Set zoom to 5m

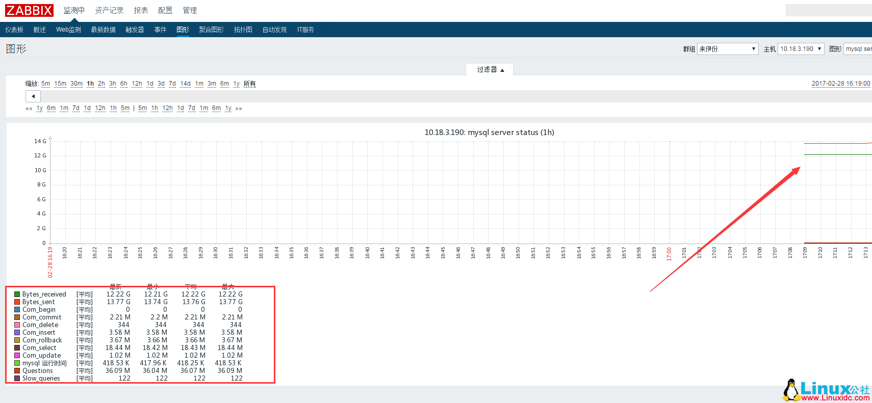(x=46, y=84)
